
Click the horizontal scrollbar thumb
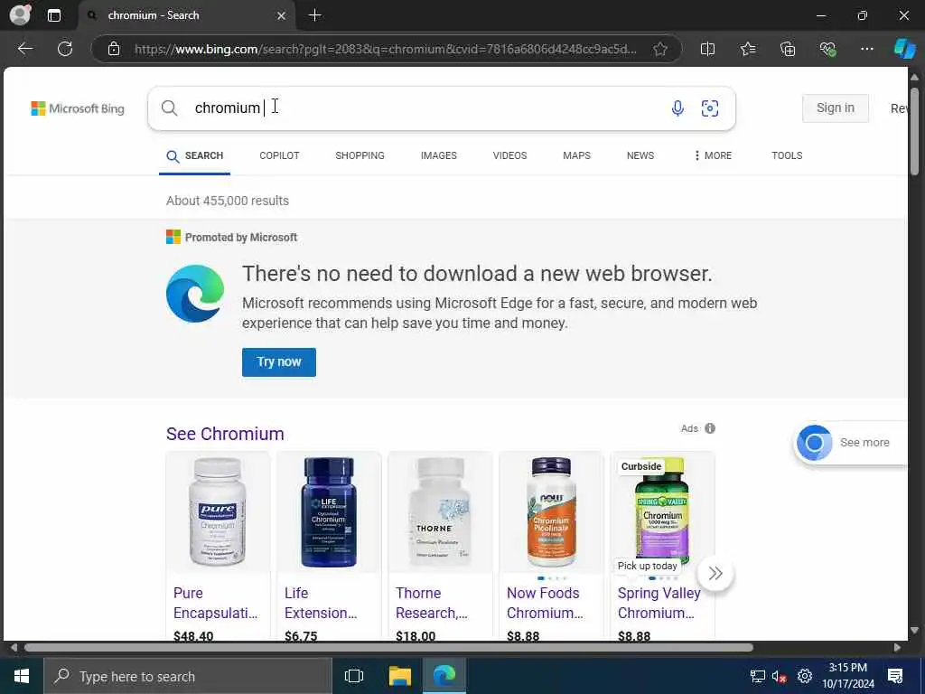pyautogui.click(x=388, y=647)
